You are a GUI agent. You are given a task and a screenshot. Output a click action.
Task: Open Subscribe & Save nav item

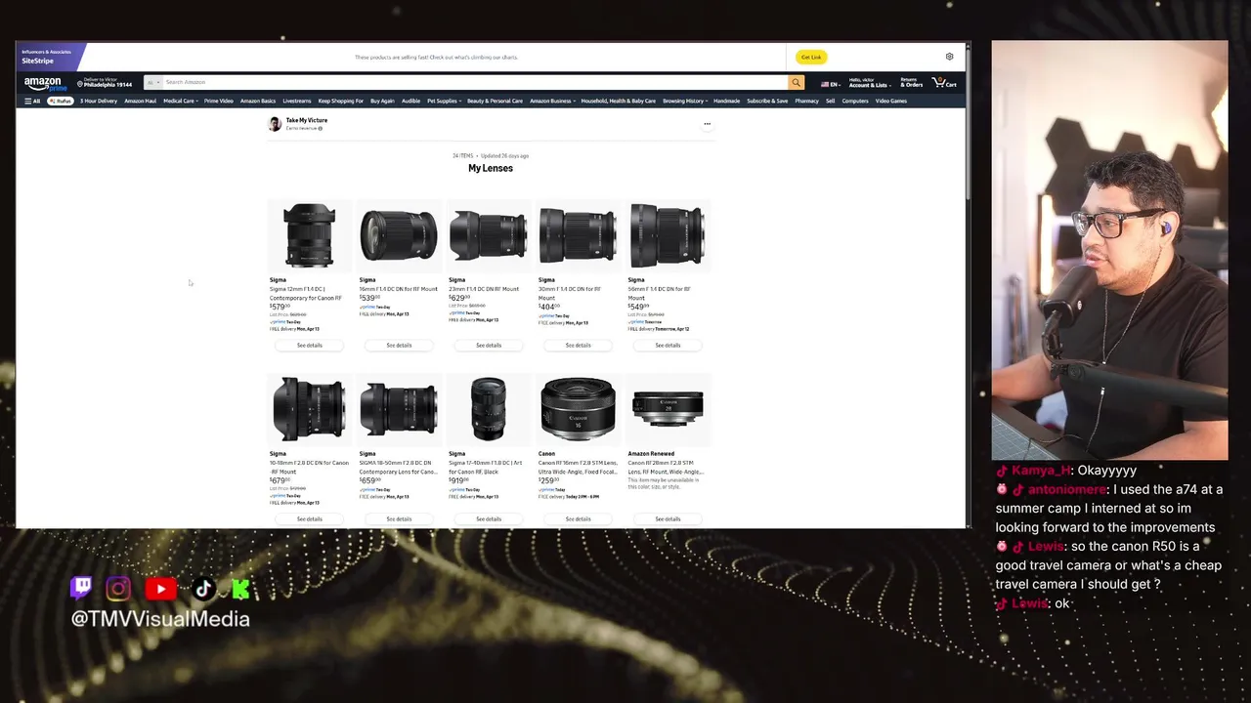click(x=767, y=101)
